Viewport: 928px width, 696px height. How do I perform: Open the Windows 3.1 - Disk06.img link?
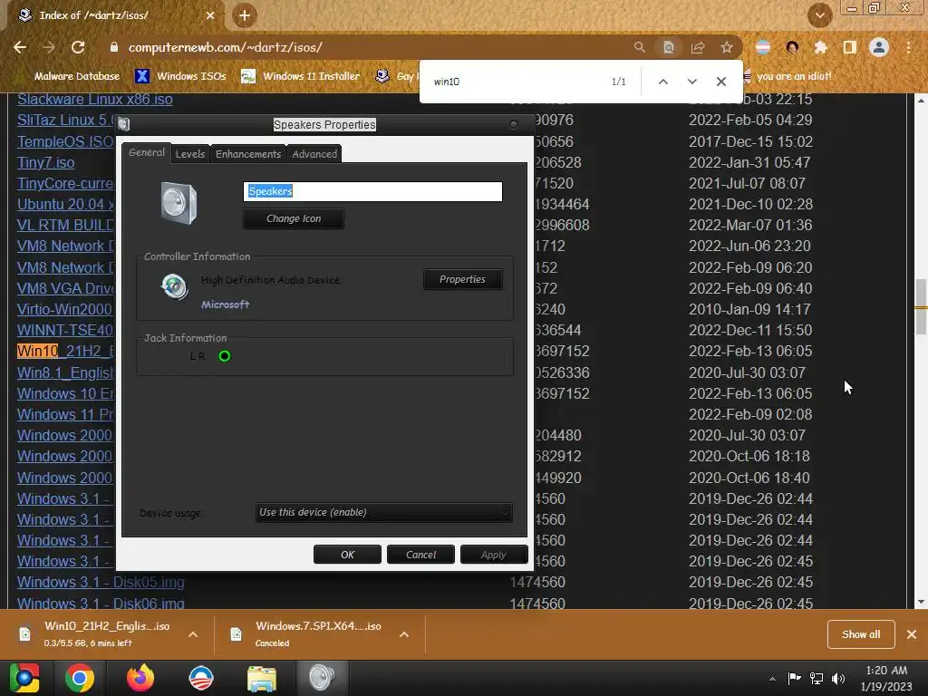pos(101,603)
